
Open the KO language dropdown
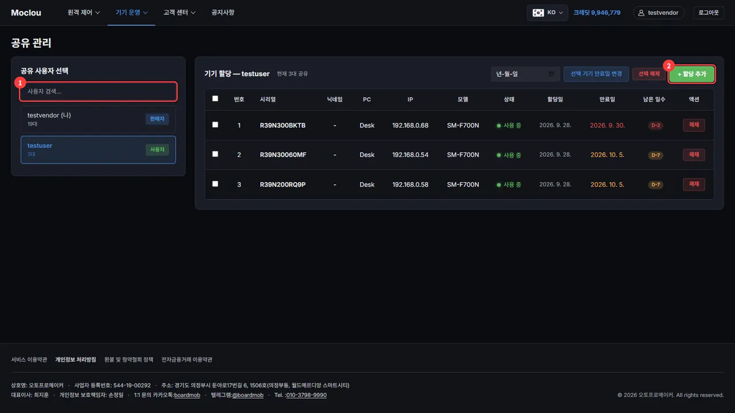pos(547,13)
